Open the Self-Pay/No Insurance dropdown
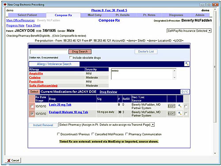Image resolution: width=221 pixels, height=166 pixels. coord(189,31)
